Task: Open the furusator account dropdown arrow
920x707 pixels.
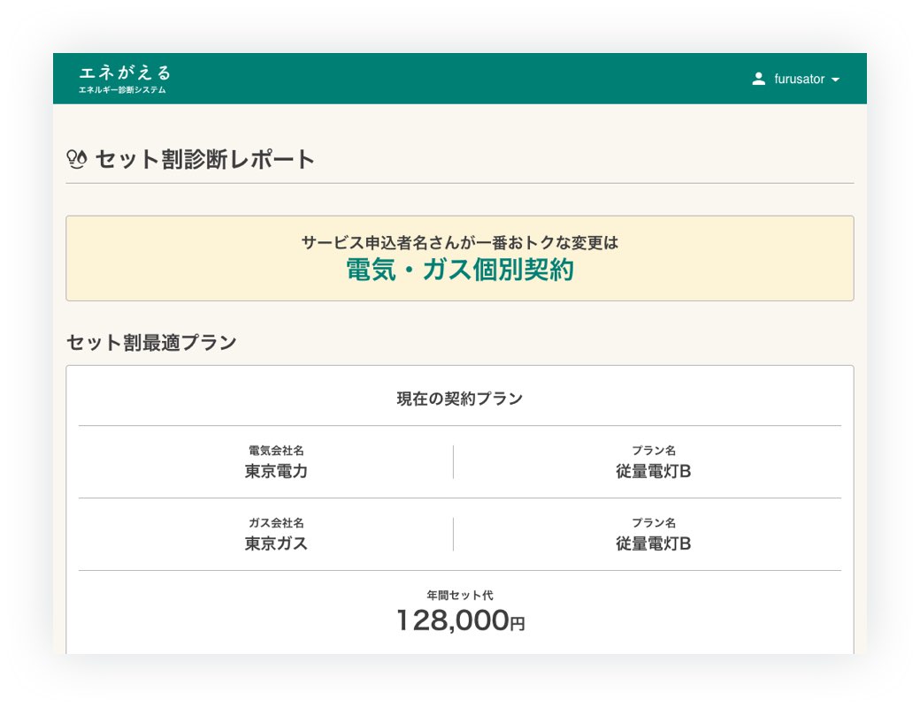Action: pyautogui.click(x=835, y=80)
